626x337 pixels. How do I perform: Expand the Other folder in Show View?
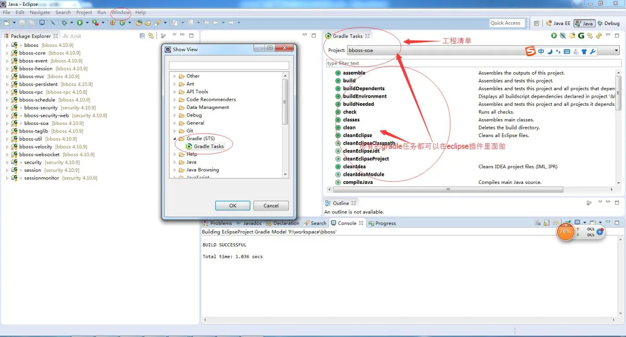tap(175, 76)
